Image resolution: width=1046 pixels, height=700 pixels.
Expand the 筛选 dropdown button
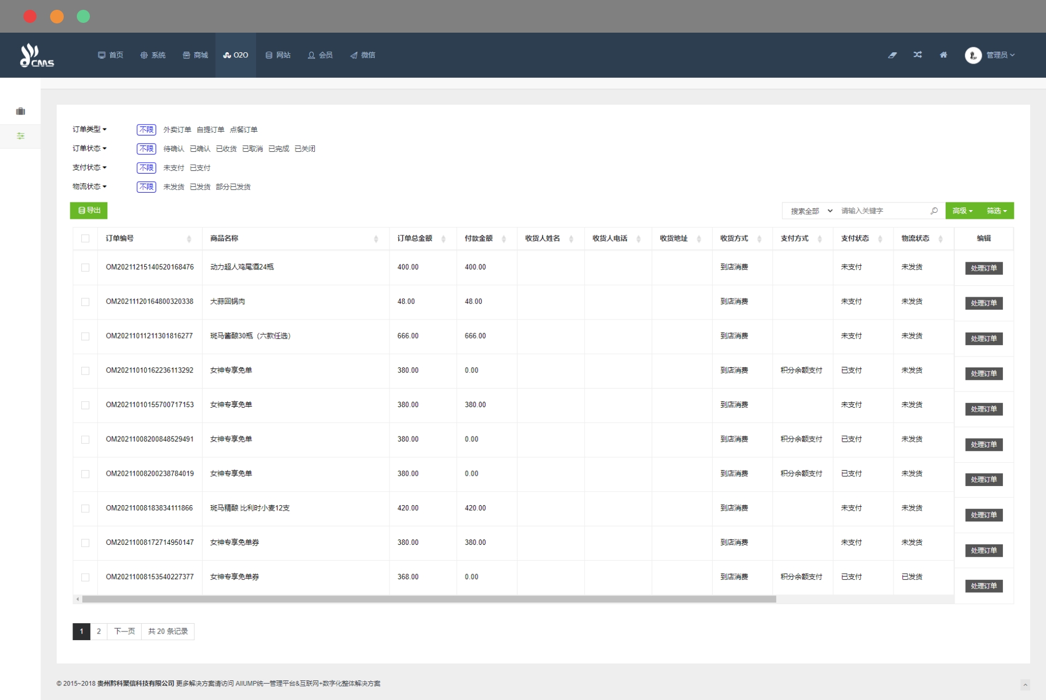click(x=996, y=211)
